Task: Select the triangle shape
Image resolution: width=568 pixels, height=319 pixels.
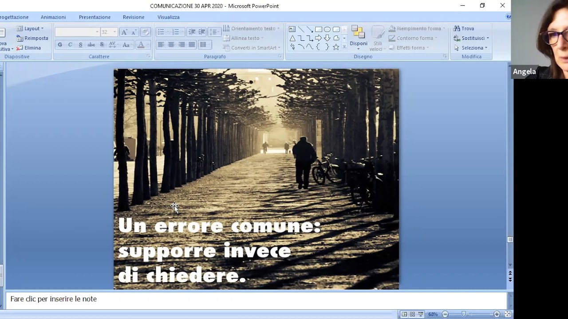Action: 292,38
